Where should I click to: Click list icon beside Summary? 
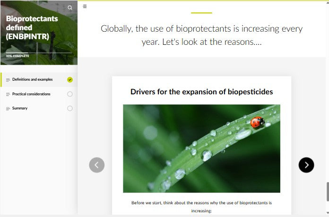coord(8,108)
